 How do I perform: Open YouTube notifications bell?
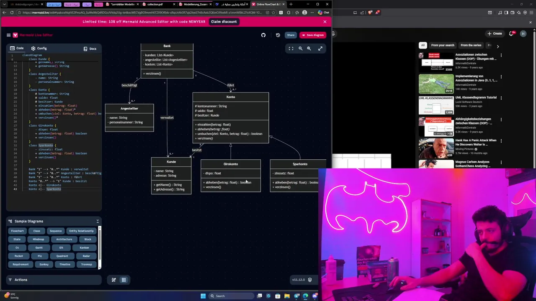tap(512, 33)
